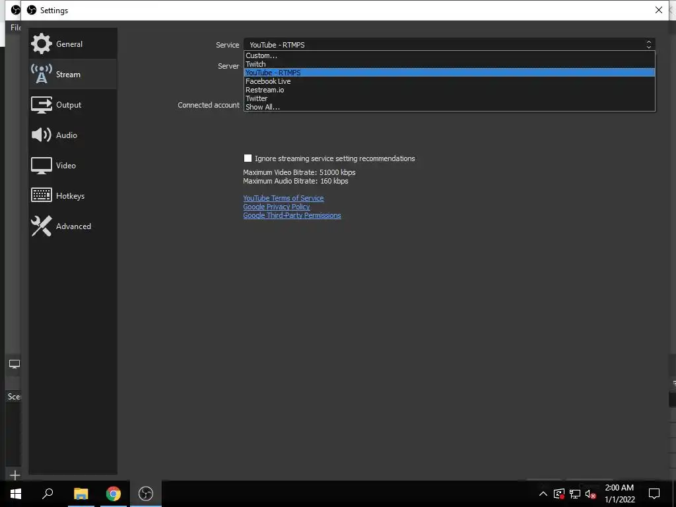Click the plus icon in main OBS window
Screen dimensions: 676x507
pos(15,475)
